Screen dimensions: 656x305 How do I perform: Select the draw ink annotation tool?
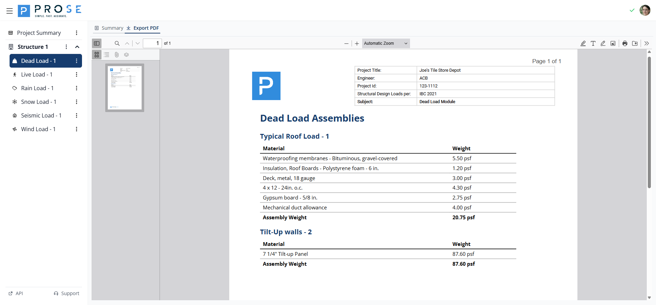[603, 43]
